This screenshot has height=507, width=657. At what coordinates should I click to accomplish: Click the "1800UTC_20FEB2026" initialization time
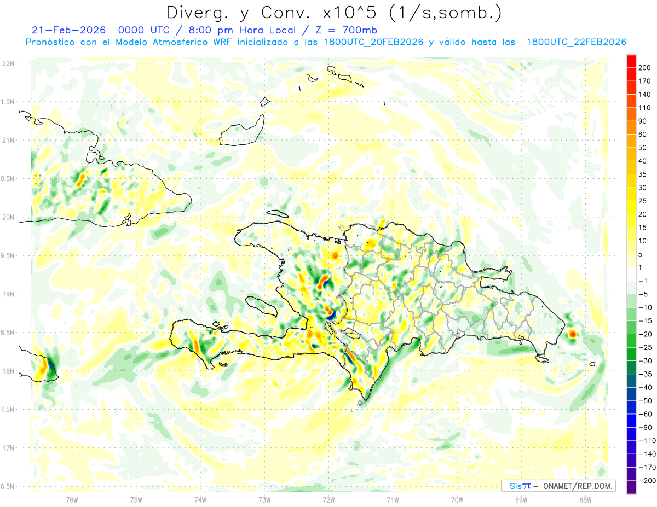pyautogui.click(x=373, y=42)
